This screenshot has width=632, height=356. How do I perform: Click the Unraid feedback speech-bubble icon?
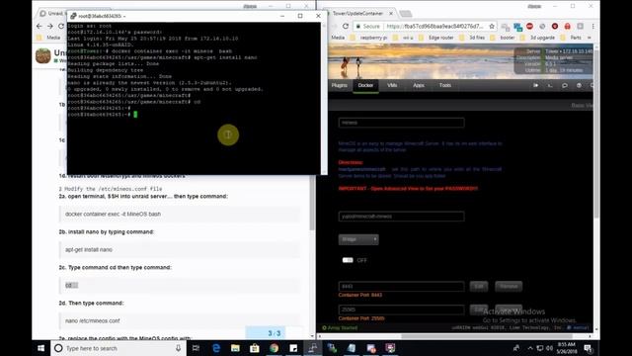[x=564, y=86]
